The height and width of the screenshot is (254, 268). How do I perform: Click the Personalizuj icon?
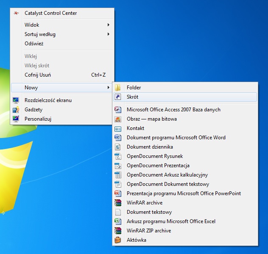16,119
